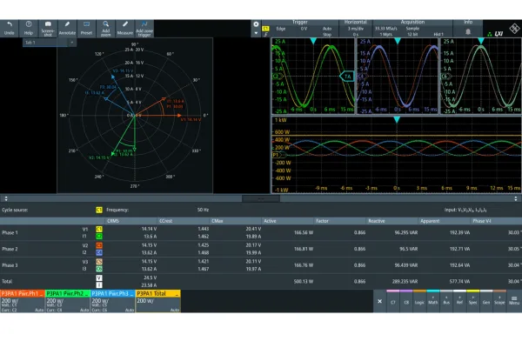Click the Undo toolbar icon
Image resolution: width=522 pixels, height=348 pixels.
(x=9, y=28)
